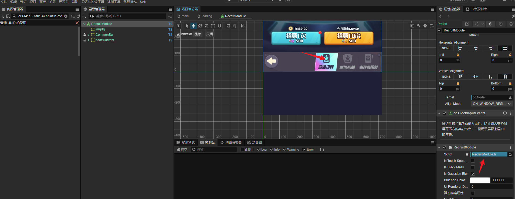Enable the 正则 regex checkbox
Screen dimensions: 515x199
click(x=242, y=150)
